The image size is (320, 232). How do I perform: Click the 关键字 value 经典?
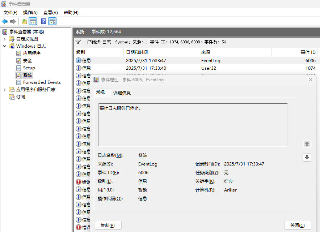tap(228, 181)
